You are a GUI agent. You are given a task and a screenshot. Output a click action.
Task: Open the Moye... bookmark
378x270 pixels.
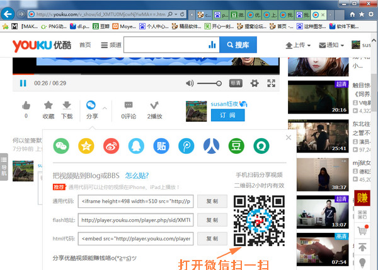pyautogui.click(x=124, y=26)
